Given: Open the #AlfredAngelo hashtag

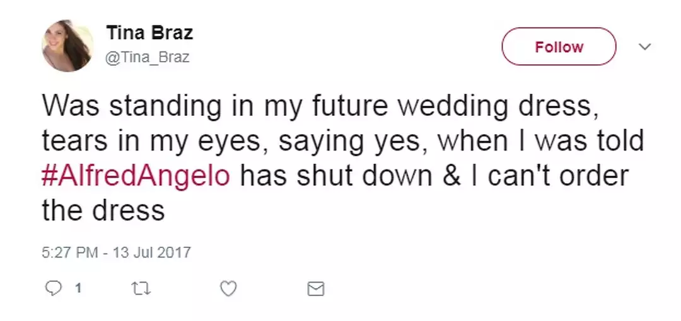Looking at the screenshot, I should pos(136,175).
